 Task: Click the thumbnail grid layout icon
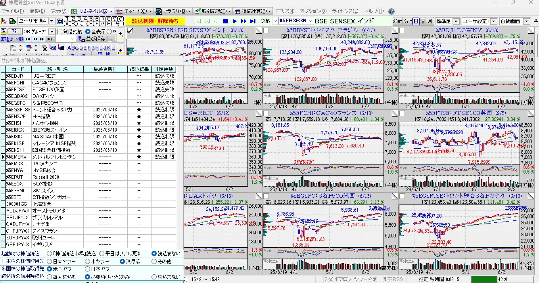tap(59, 21)
